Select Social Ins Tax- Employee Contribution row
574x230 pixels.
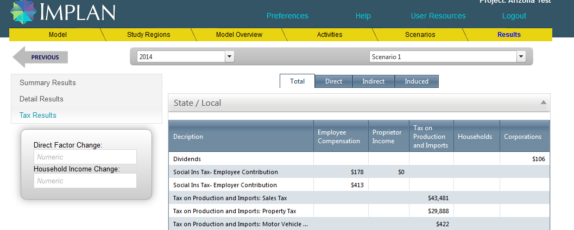pos(359,172)
